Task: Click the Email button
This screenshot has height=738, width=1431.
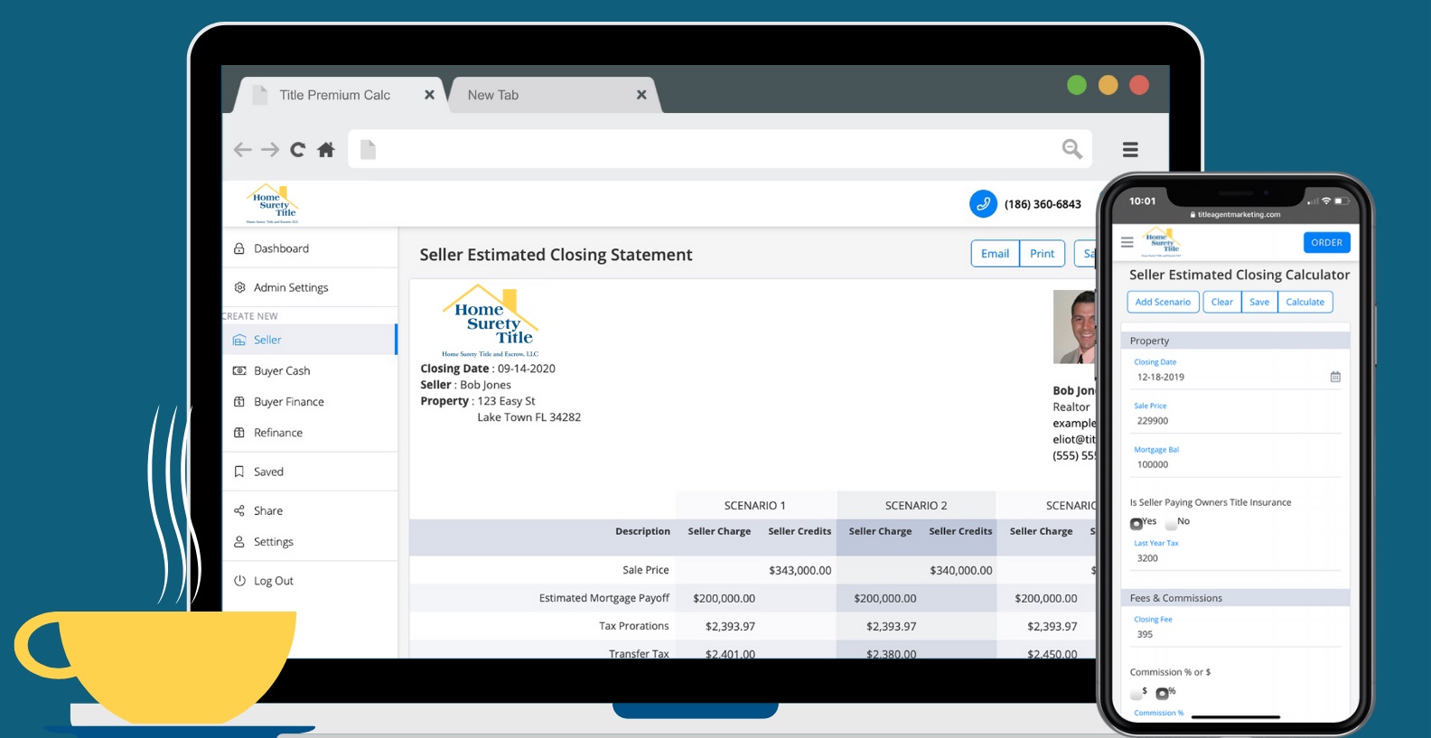Action: coord(995,254)
